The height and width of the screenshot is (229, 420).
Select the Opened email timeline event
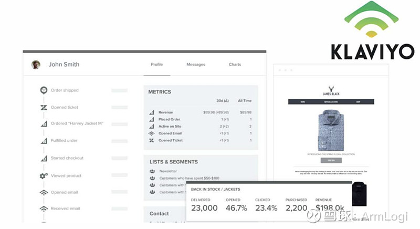pyautogui.click(x=64, y=192)
